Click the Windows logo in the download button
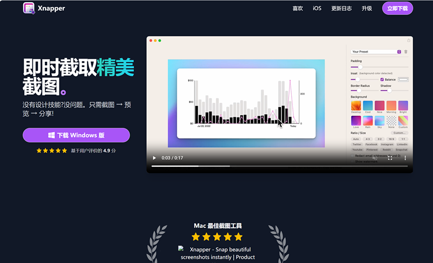This screenshot has height=263, width=433. (51, 135)
